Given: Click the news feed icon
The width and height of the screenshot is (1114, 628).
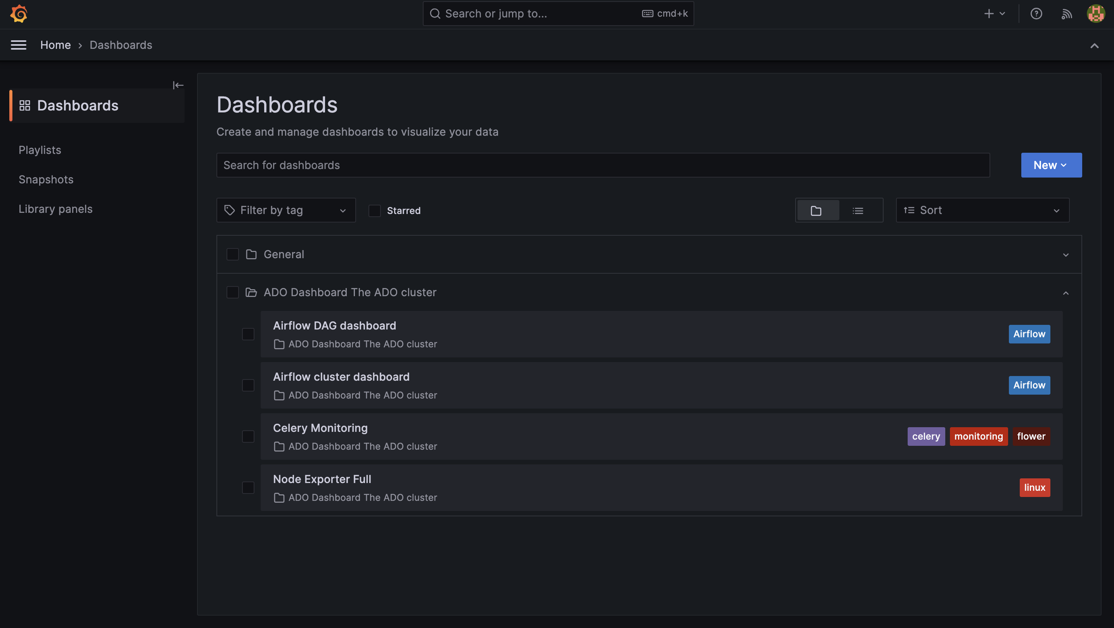Looking at the screenshot, I should [1066, 14].
